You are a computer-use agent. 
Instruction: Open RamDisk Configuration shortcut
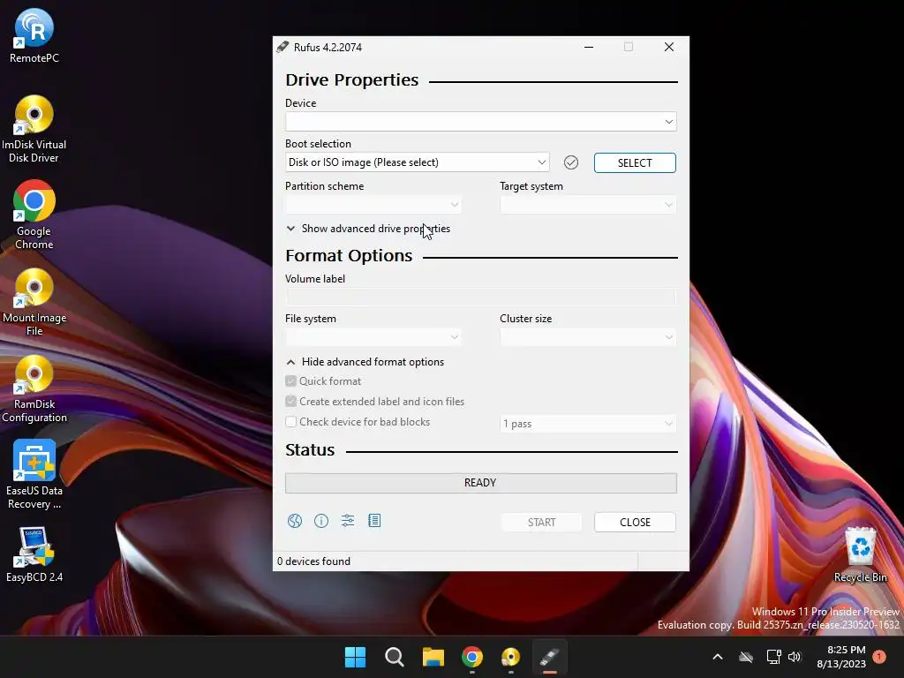click(34, 388)
